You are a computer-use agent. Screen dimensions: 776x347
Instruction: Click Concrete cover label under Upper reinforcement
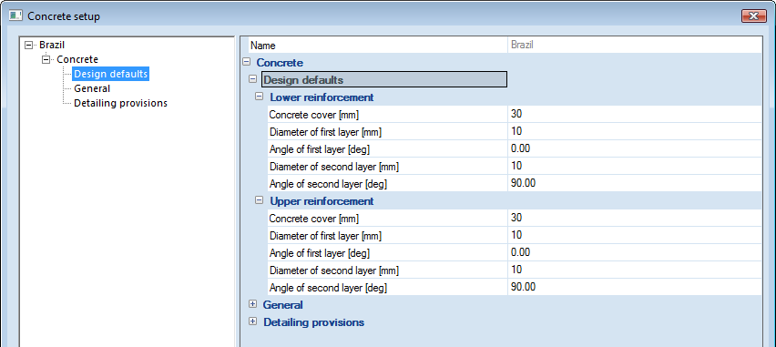point(313,219)
